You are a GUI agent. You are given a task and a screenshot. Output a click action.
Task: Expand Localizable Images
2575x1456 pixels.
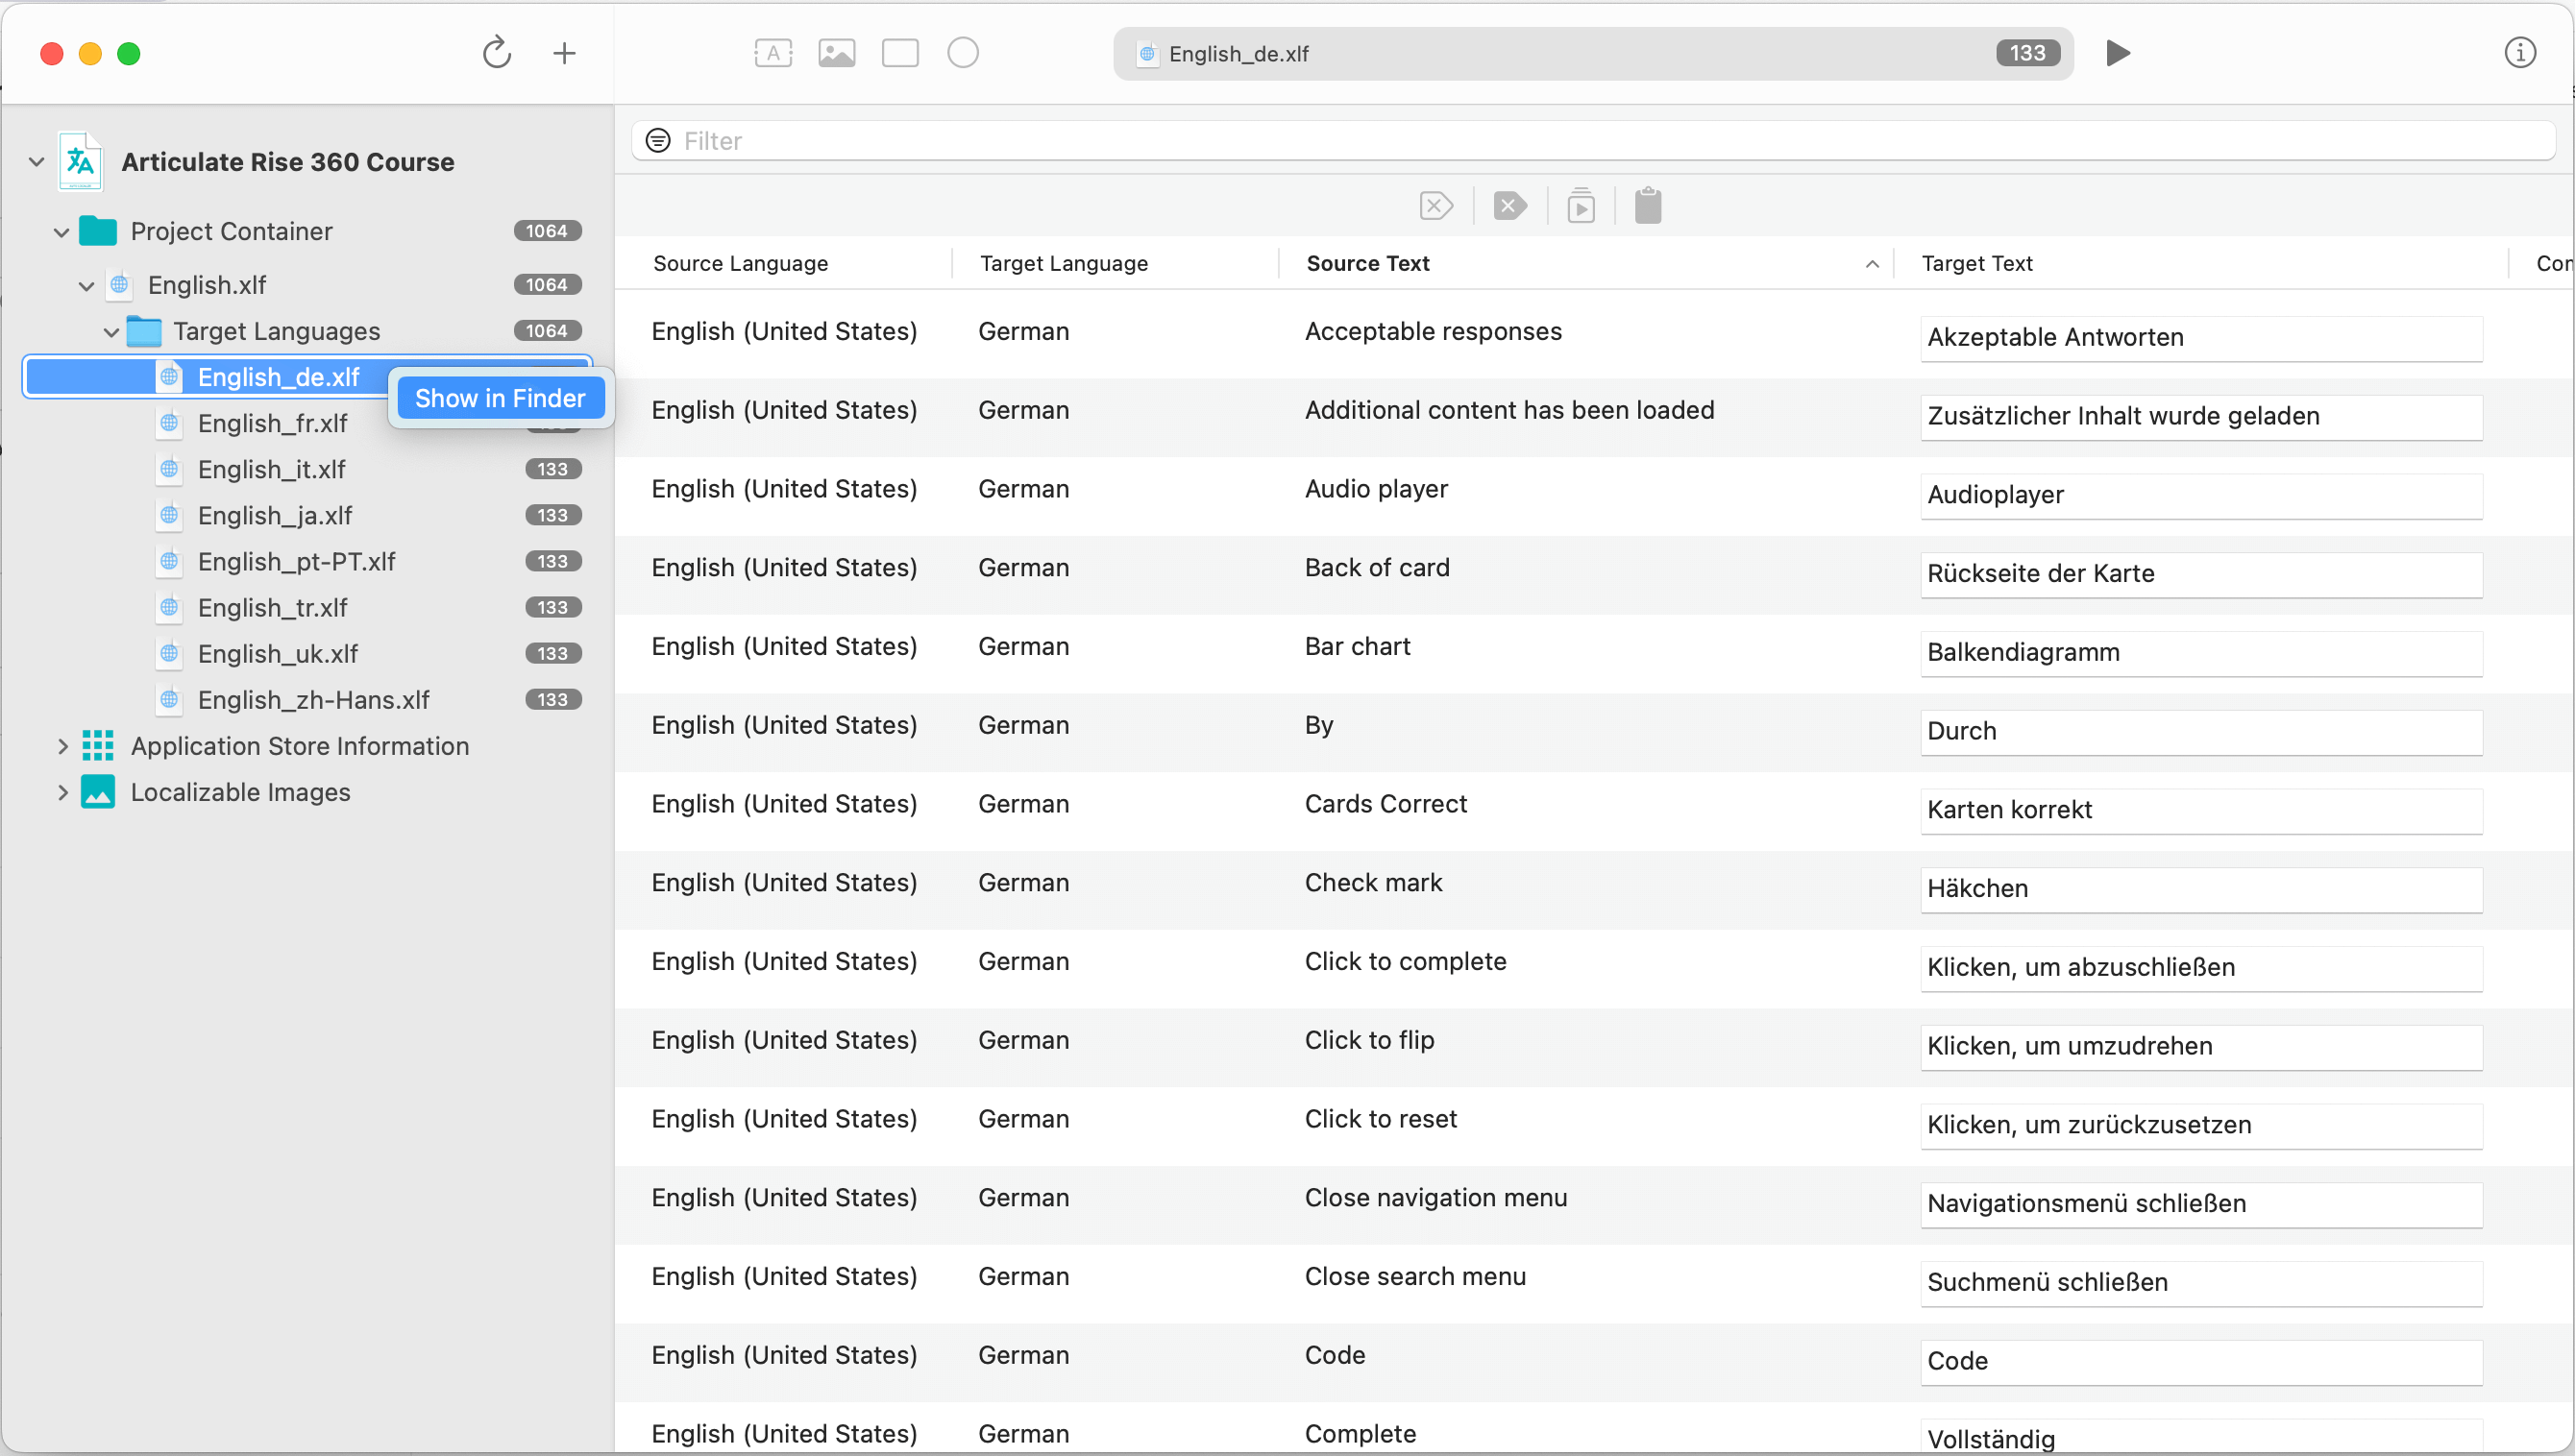click(x=62, y=792)
